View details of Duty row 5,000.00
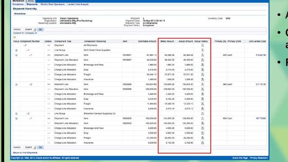288x162 pixels. point(49,133)
